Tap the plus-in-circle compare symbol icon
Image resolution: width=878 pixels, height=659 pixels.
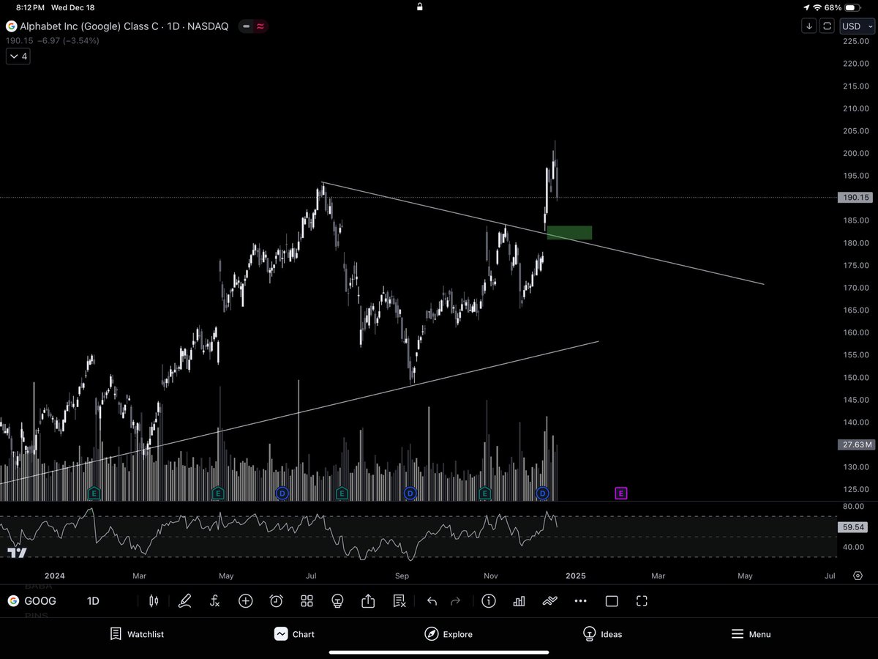pyautogui.click(x=246, y=601)
